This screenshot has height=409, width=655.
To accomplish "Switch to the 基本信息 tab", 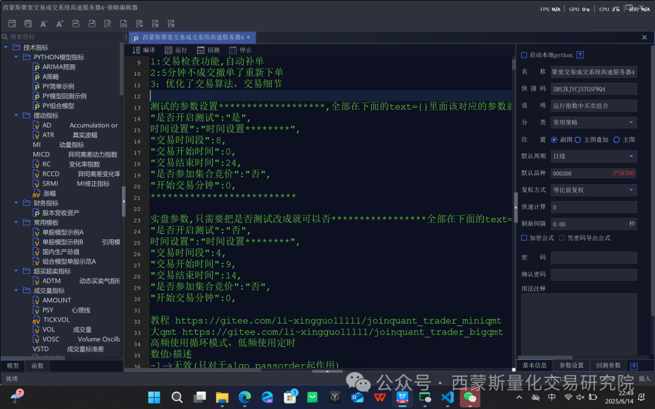I will pos(535,365).
